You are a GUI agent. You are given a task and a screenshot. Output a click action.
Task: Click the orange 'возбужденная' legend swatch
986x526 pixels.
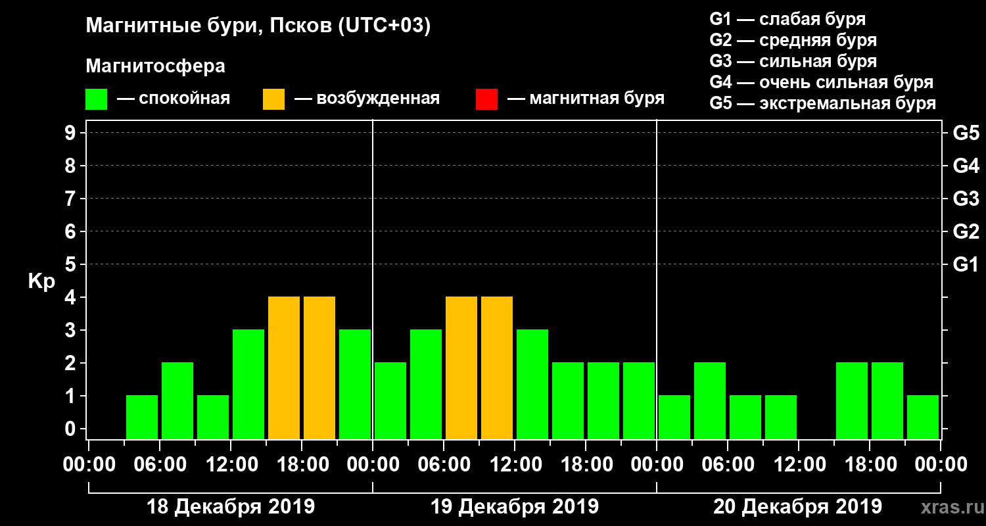click(x=273, y=99)
